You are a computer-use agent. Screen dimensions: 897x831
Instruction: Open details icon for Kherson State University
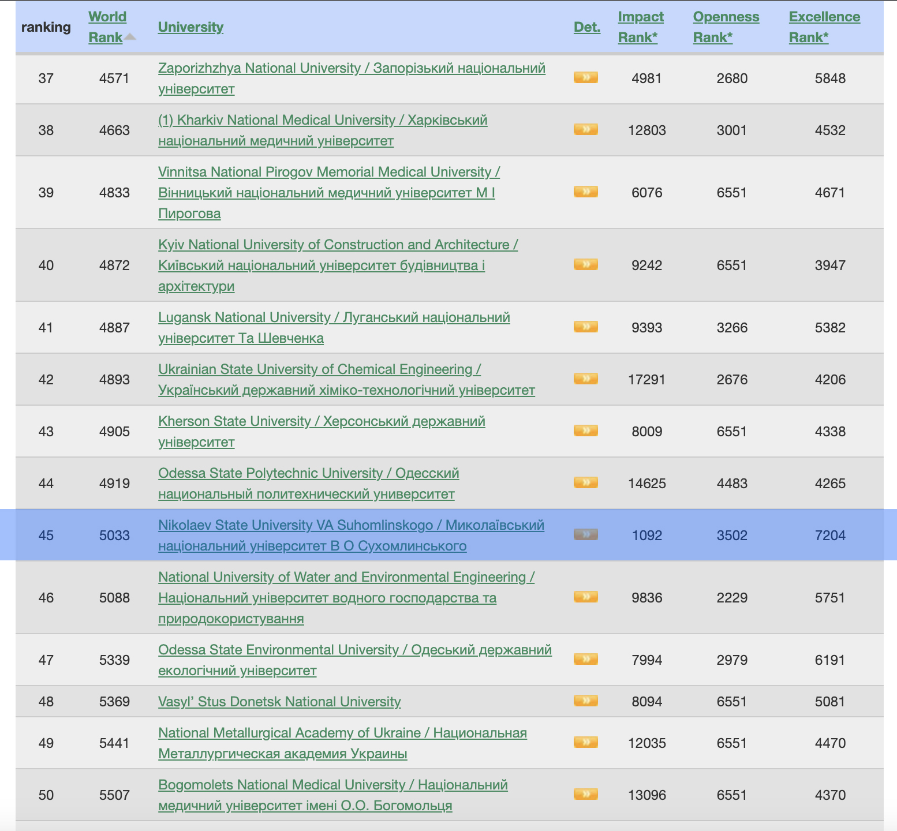585,431
